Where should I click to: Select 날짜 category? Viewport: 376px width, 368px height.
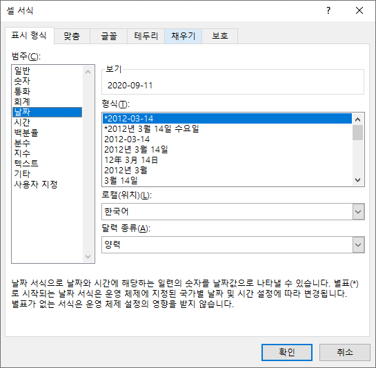[x=47, y=112]
